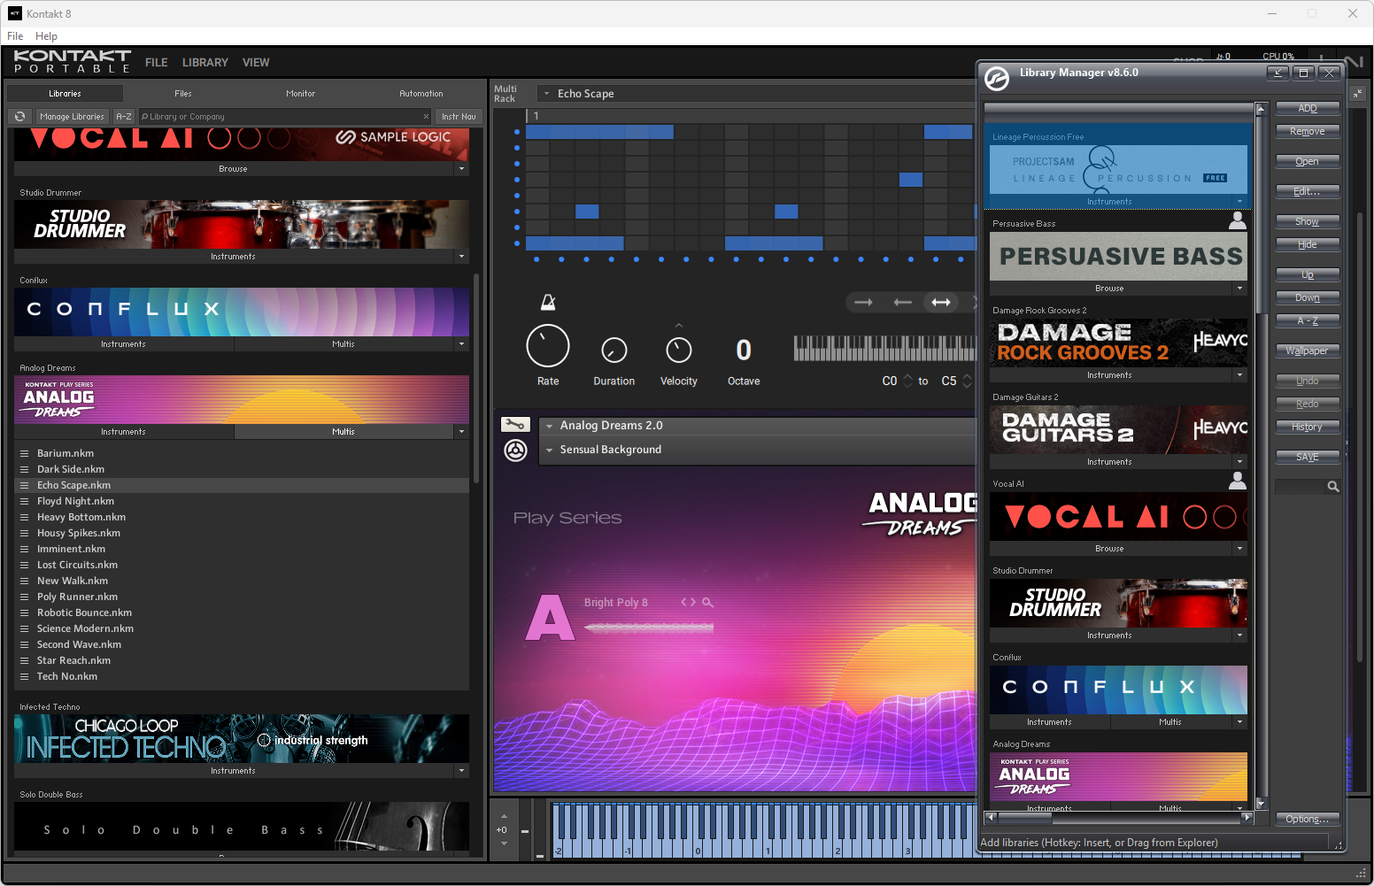Open the Analog Dreams 2.0 dropdown
The height and width of the screenshot is (886, 1374).
click(x=549, y=426)
